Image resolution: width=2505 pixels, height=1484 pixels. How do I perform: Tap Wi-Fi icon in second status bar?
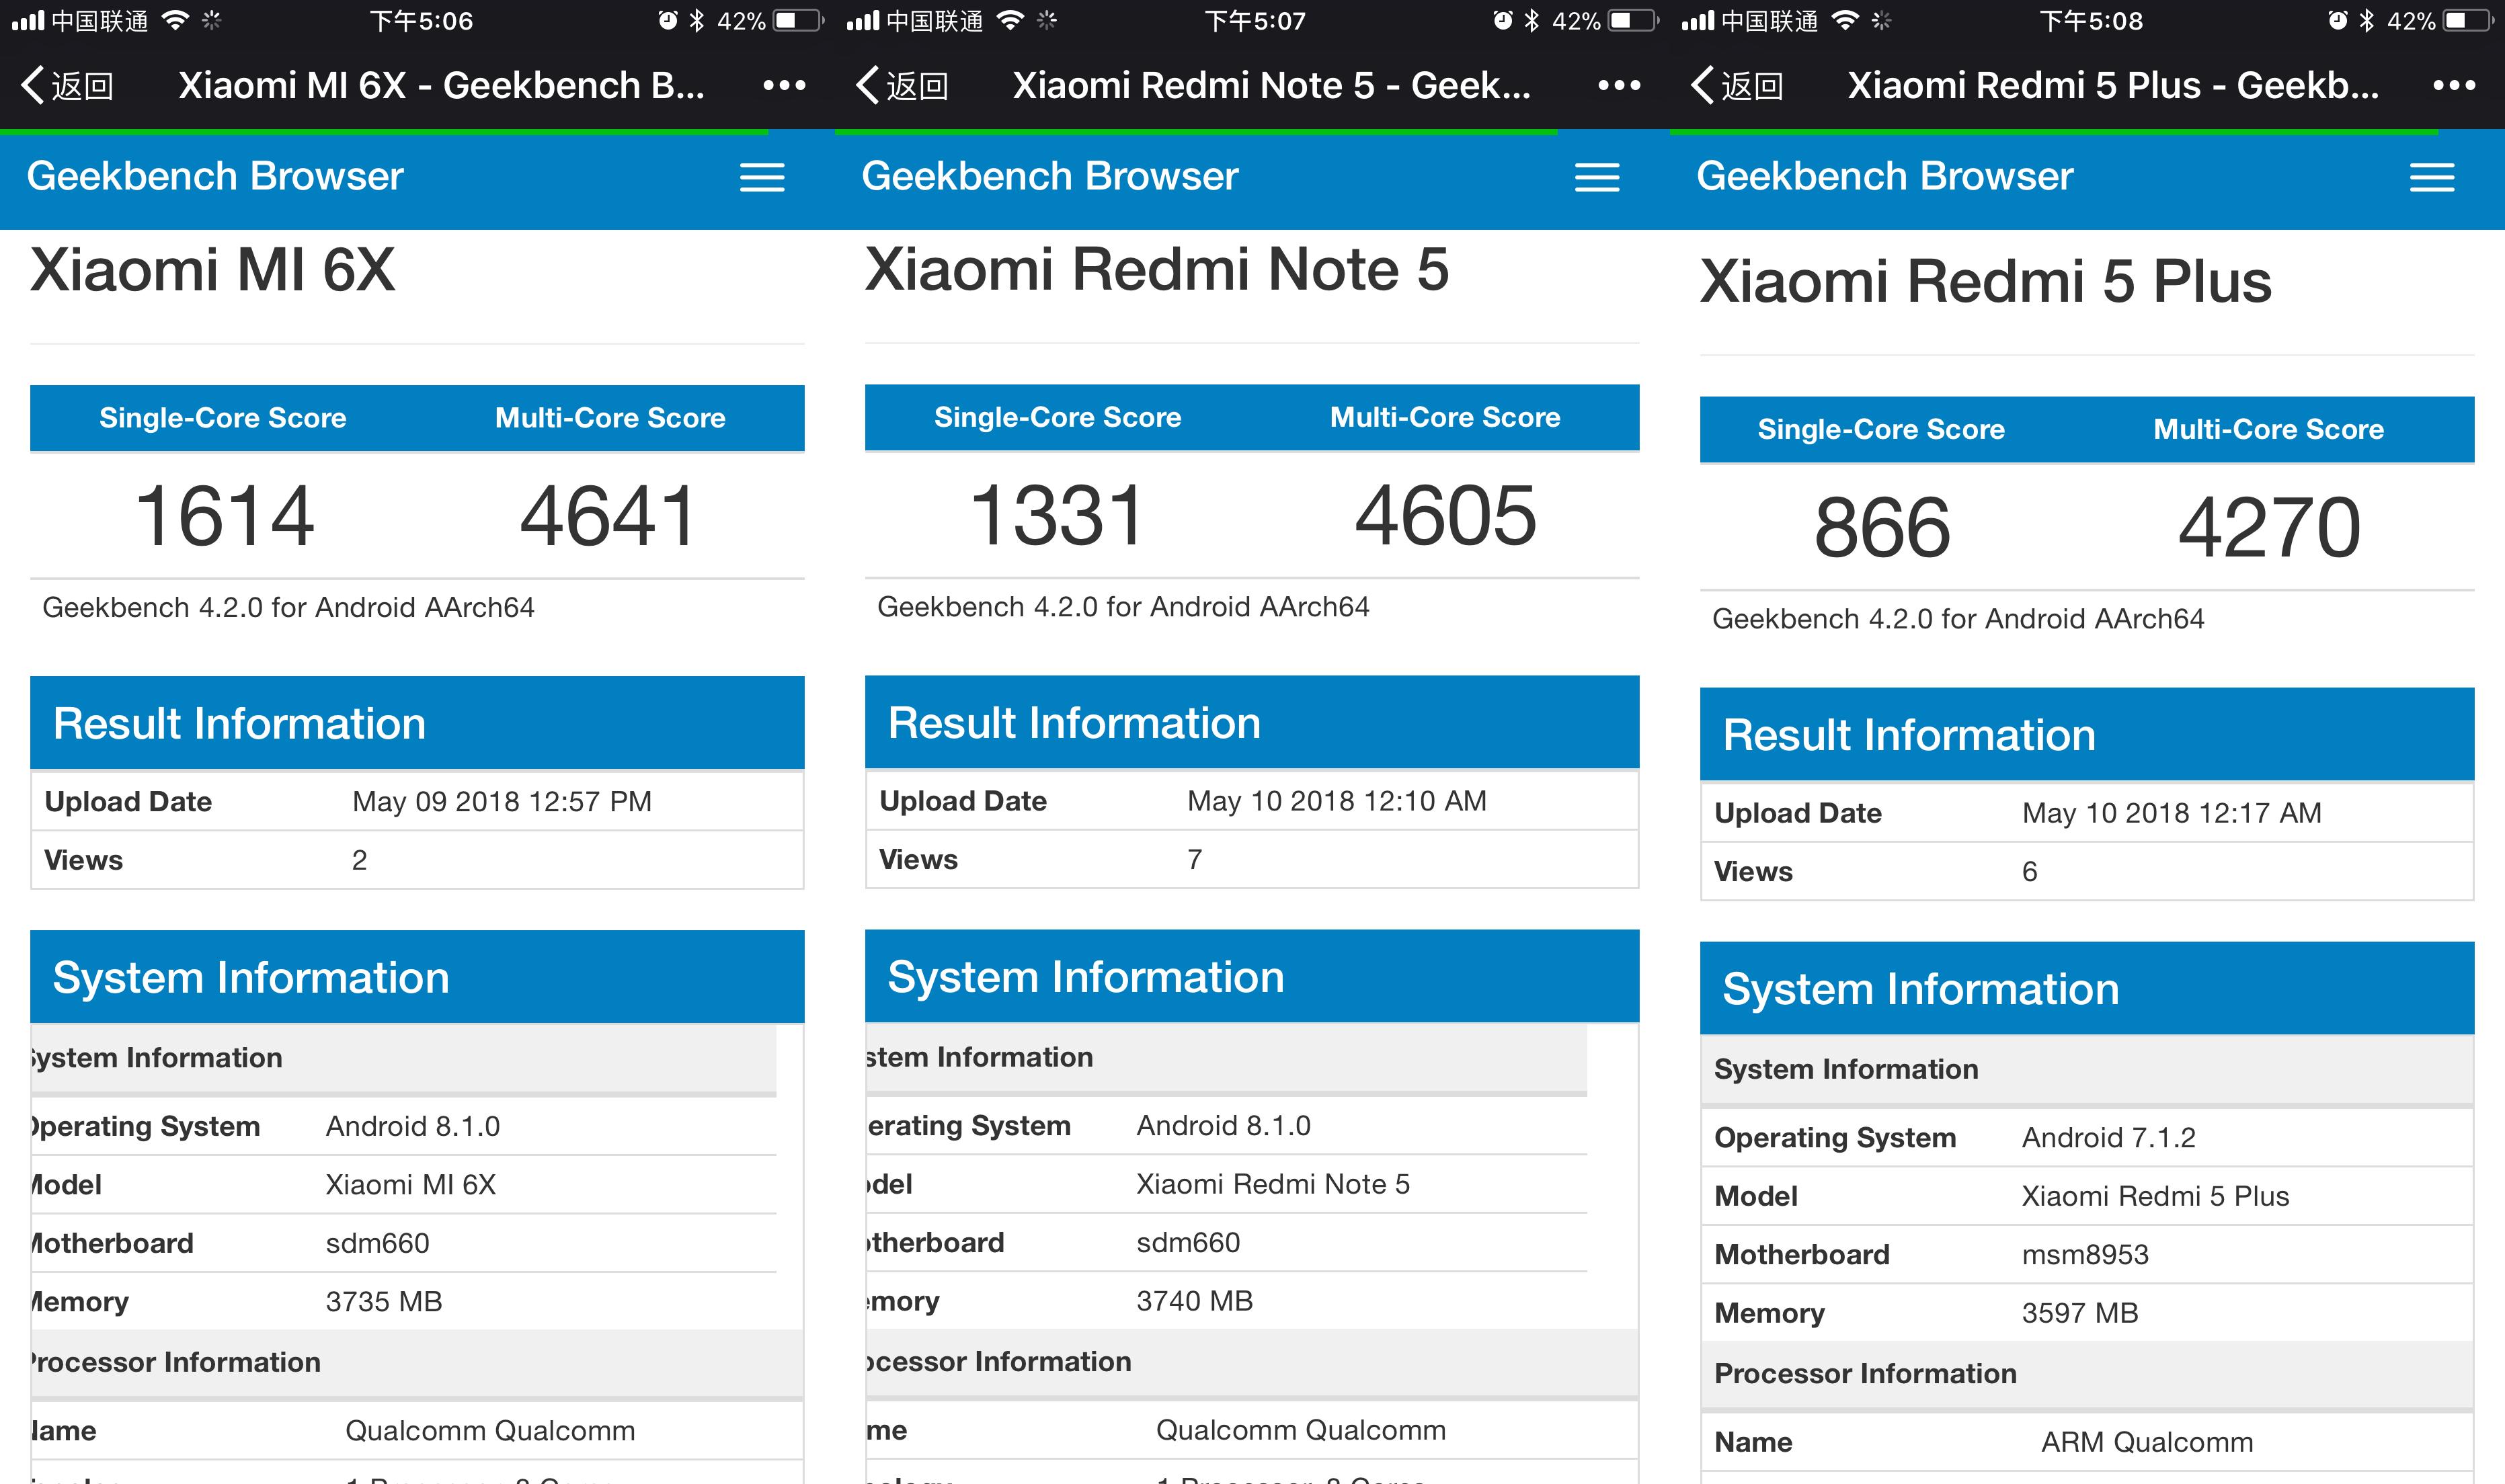pos(1011,20)
